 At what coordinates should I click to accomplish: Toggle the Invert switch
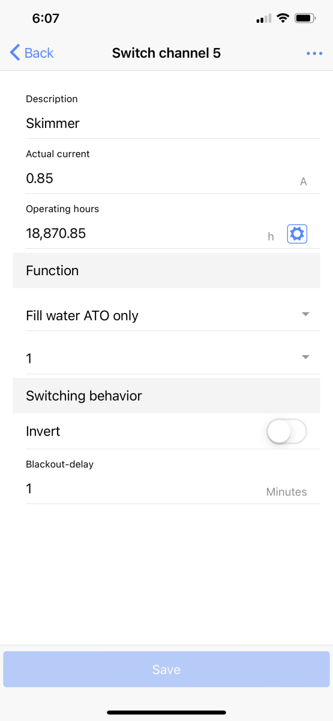287,431
